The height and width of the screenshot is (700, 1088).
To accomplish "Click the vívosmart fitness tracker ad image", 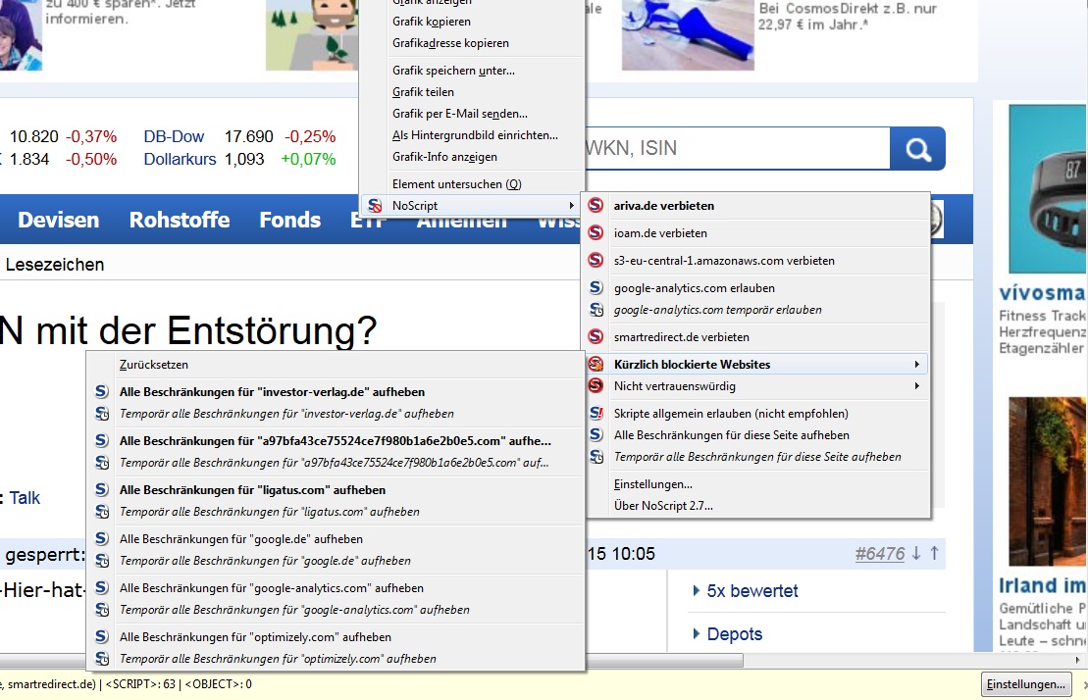I will tap(1048, 188).
